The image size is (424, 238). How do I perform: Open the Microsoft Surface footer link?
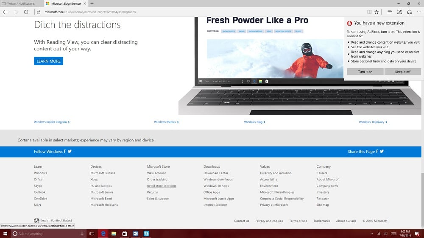(103, 173)
